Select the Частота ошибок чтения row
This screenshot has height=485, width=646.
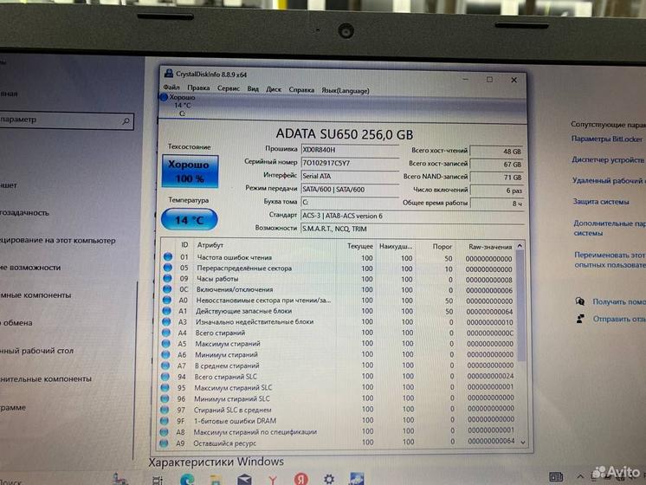click(x=338, y=257)
